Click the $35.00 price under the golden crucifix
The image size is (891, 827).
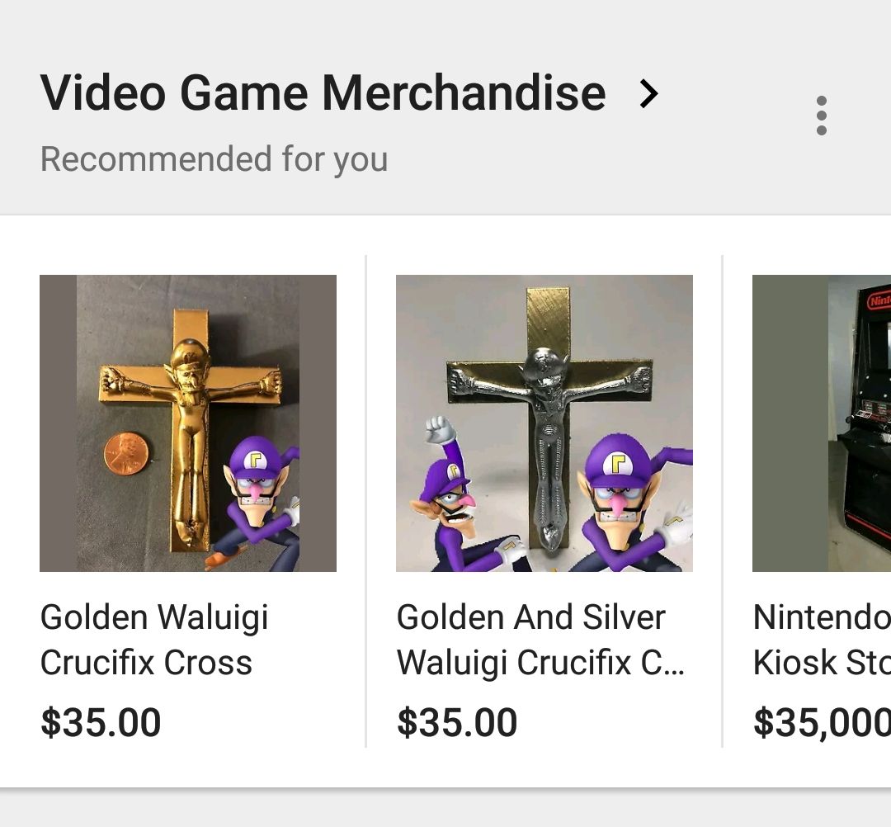tap(101, 722)
